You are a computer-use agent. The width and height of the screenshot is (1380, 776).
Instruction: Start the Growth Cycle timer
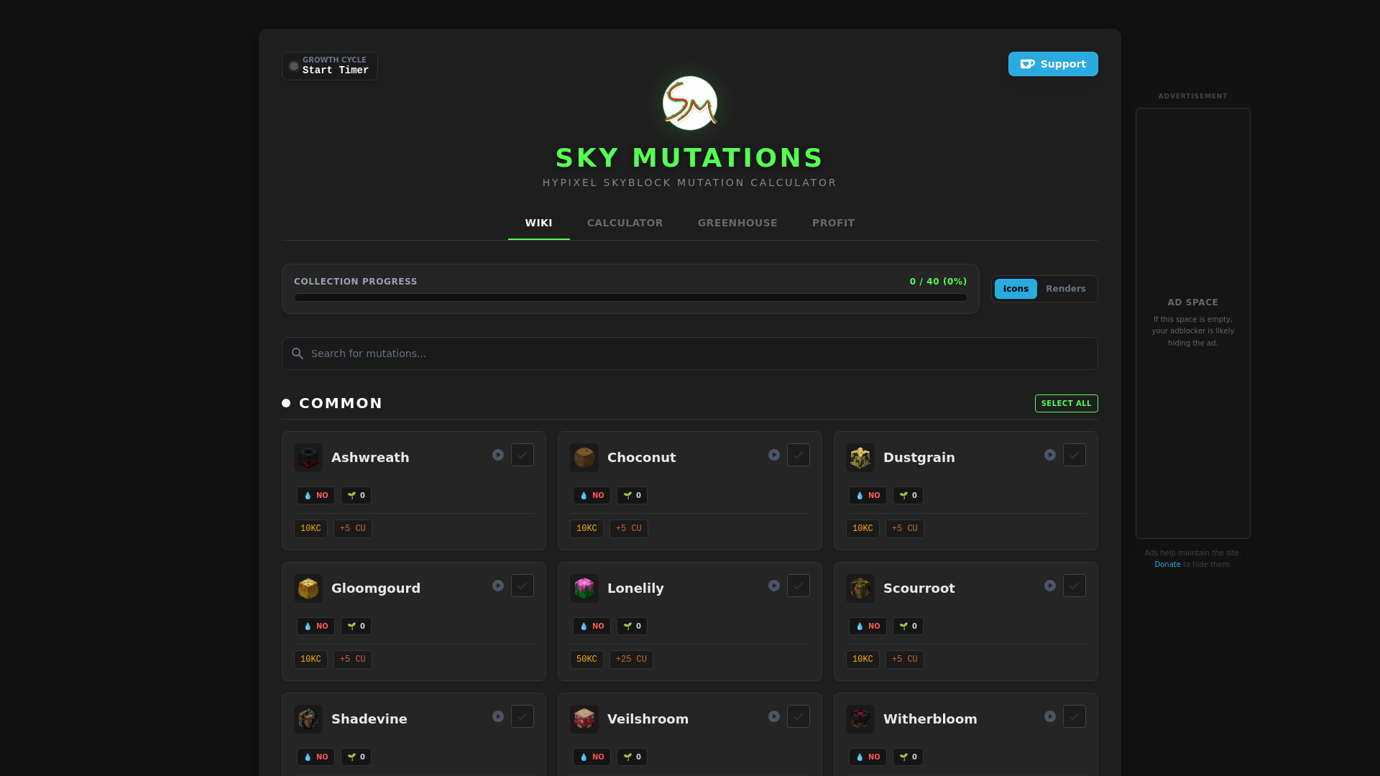pos(330,66)
